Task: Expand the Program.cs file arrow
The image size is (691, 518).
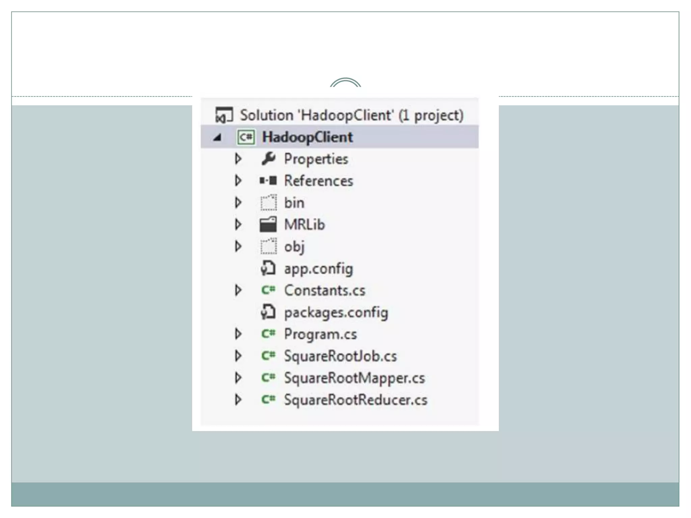Action: click(238, 334)
